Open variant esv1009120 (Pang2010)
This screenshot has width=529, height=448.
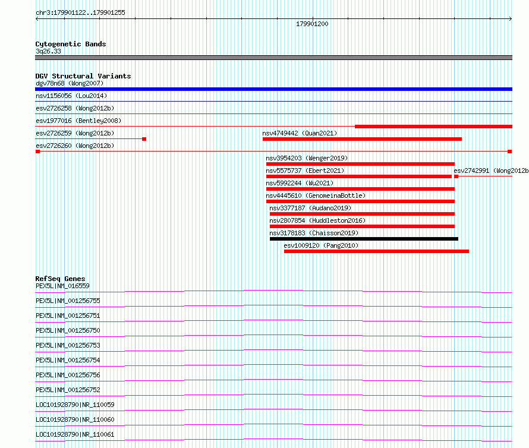pos(321,245)
